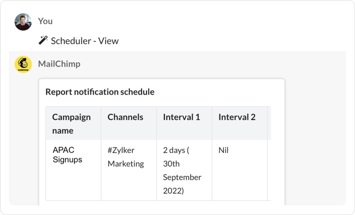
Task: Select the "Report notification schedule" heading
Action: pos(100,92)
